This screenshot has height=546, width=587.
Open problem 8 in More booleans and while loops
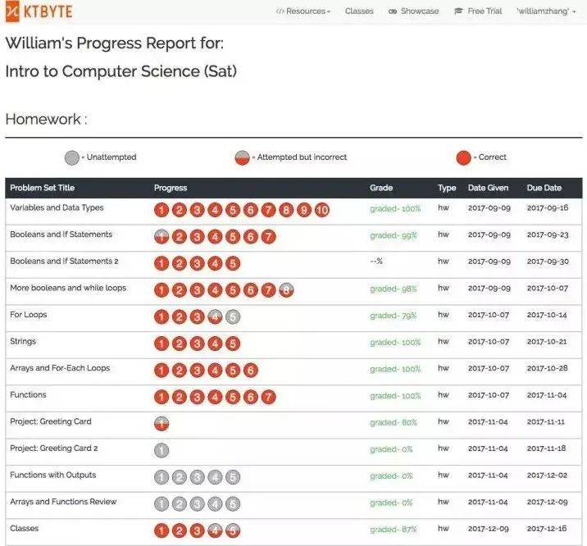click(x=286, y=290)
